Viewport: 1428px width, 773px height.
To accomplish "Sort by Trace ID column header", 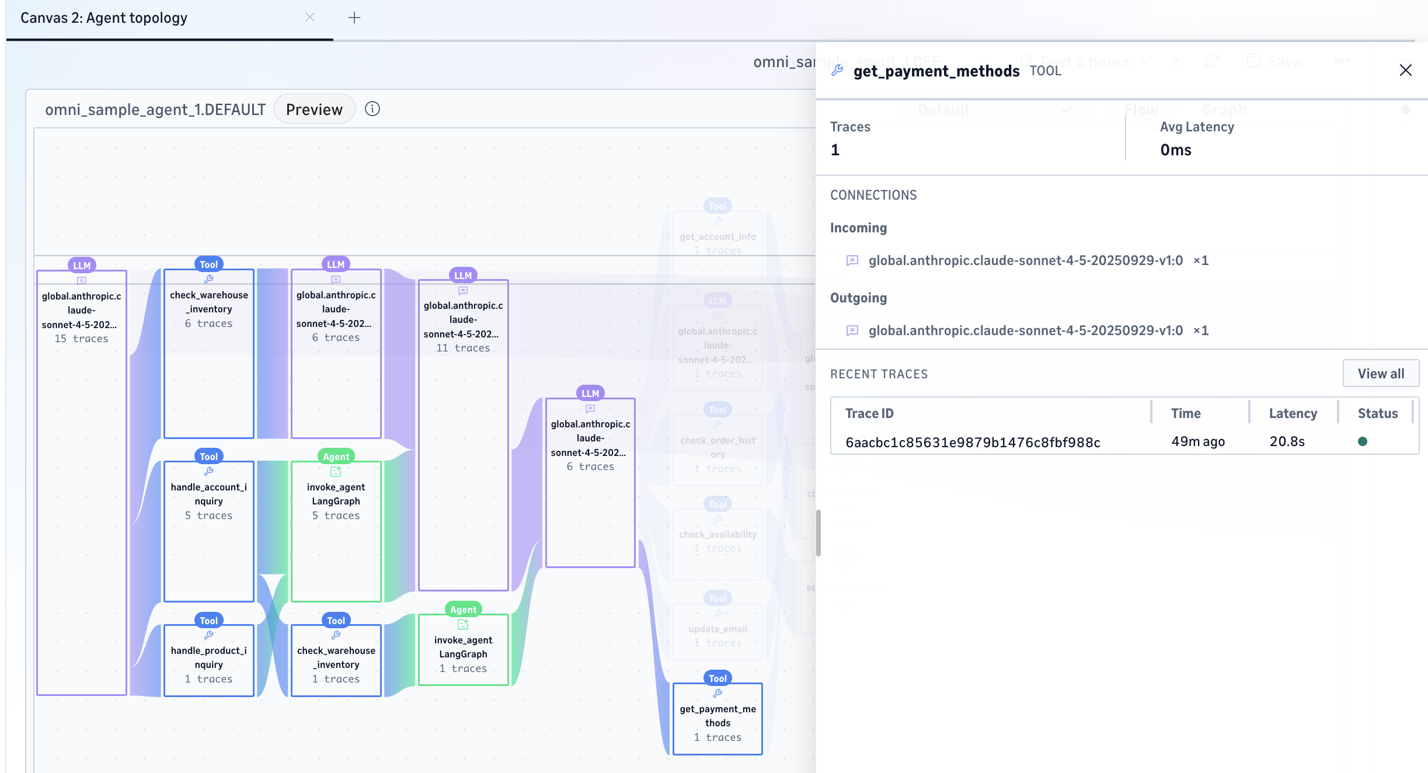I will (x=869, y=413).
